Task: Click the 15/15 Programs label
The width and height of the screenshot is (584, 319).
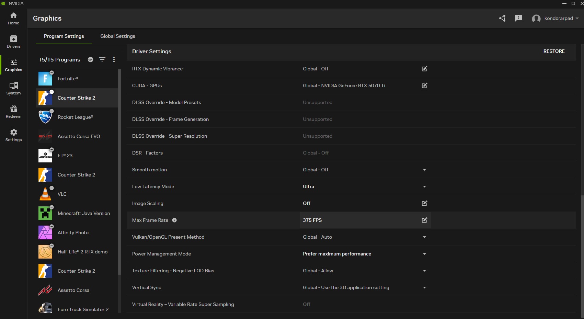Action: tap(59, 59)
